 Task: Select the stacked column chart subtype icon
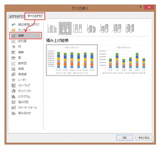(x=65, y=28)
